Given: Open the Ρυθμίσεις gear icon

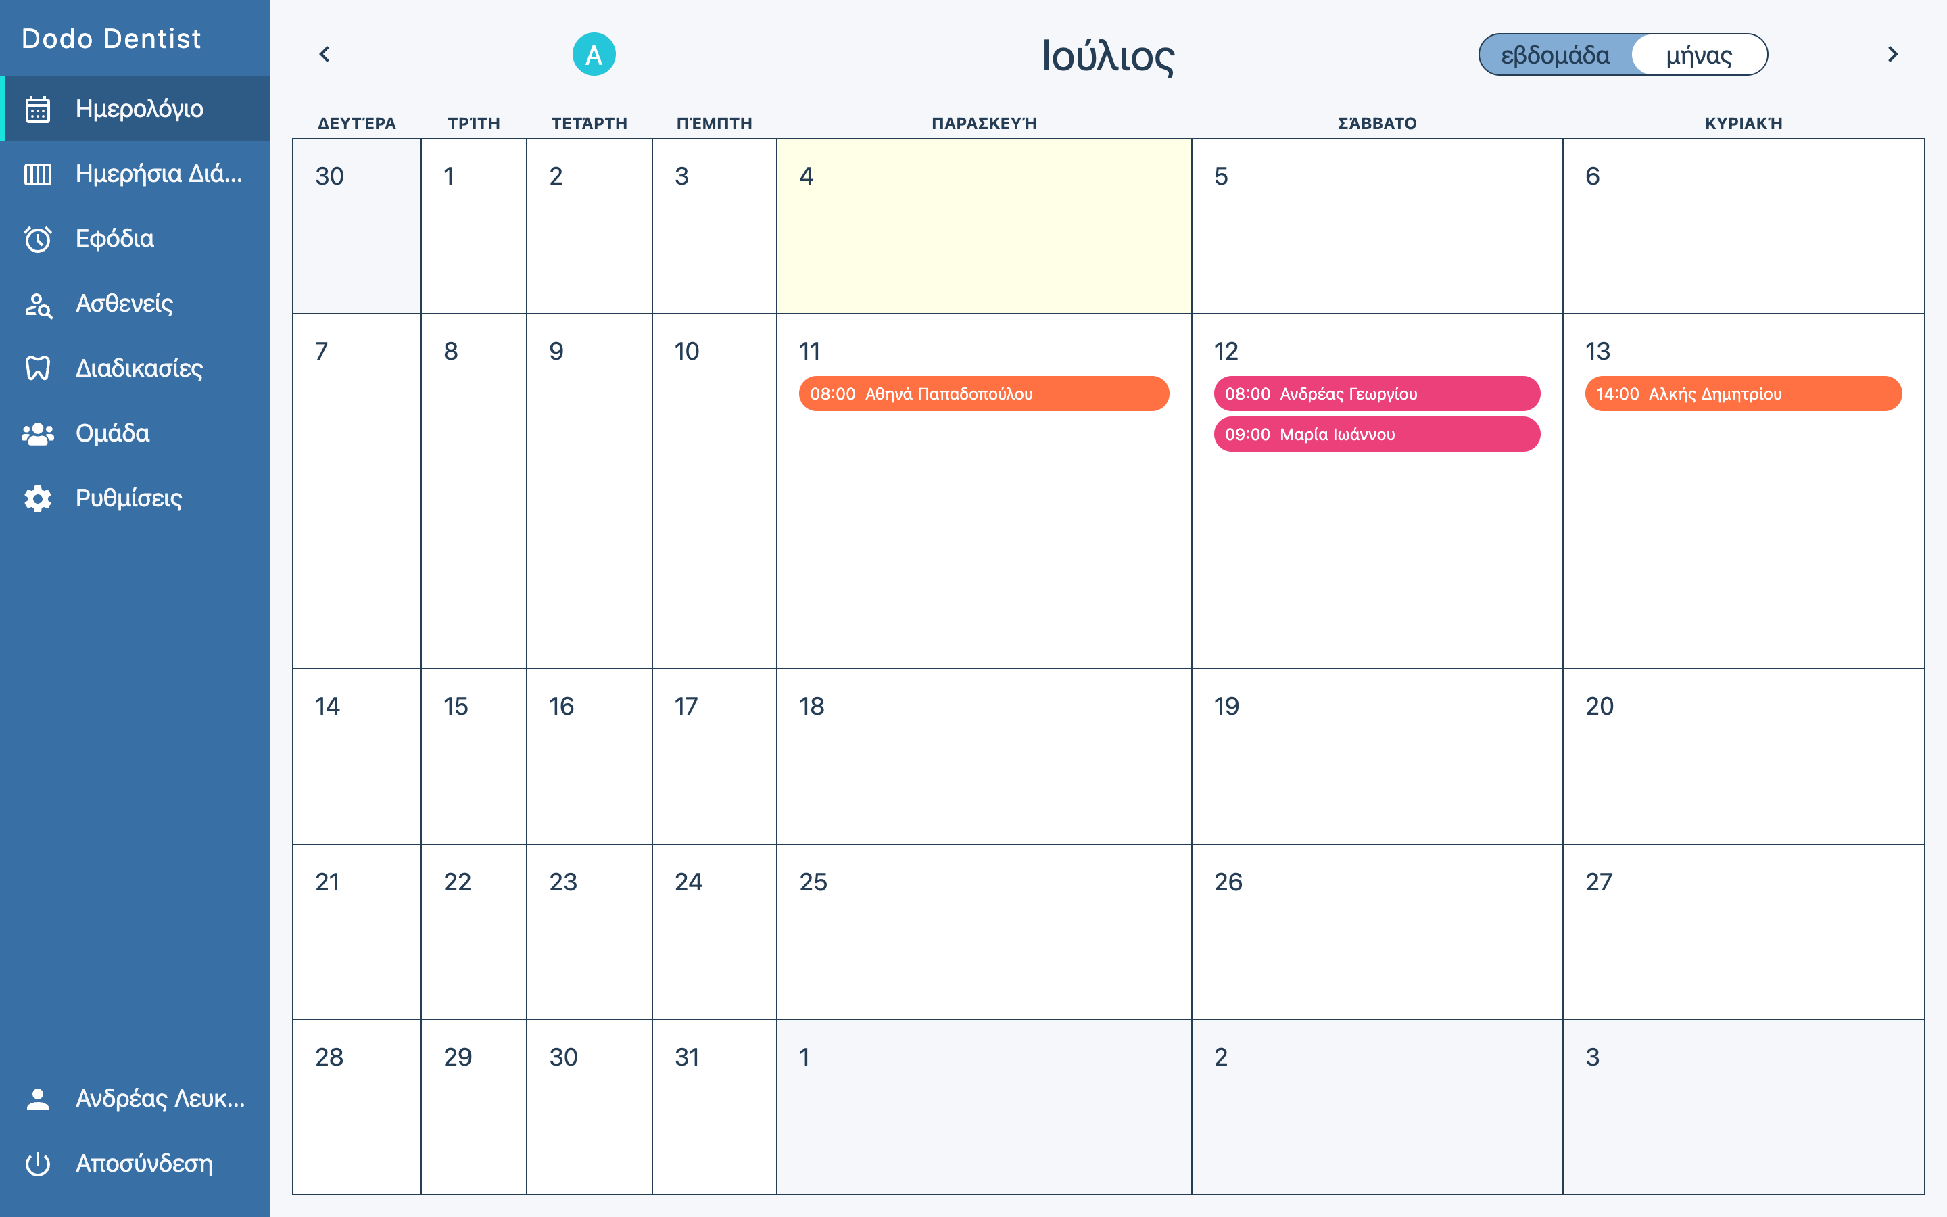Looking at the screenshot, I should pyautogui.click(x=38, y=499).
